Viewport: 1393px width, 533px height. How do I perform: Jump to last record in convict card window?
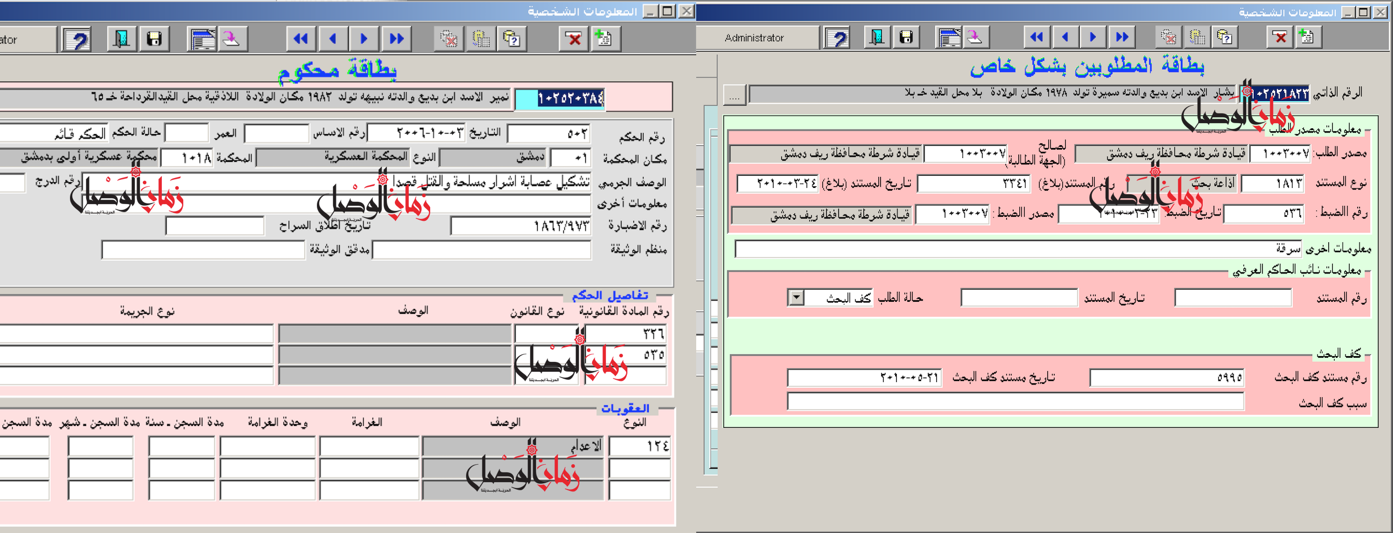click(397, 39)
